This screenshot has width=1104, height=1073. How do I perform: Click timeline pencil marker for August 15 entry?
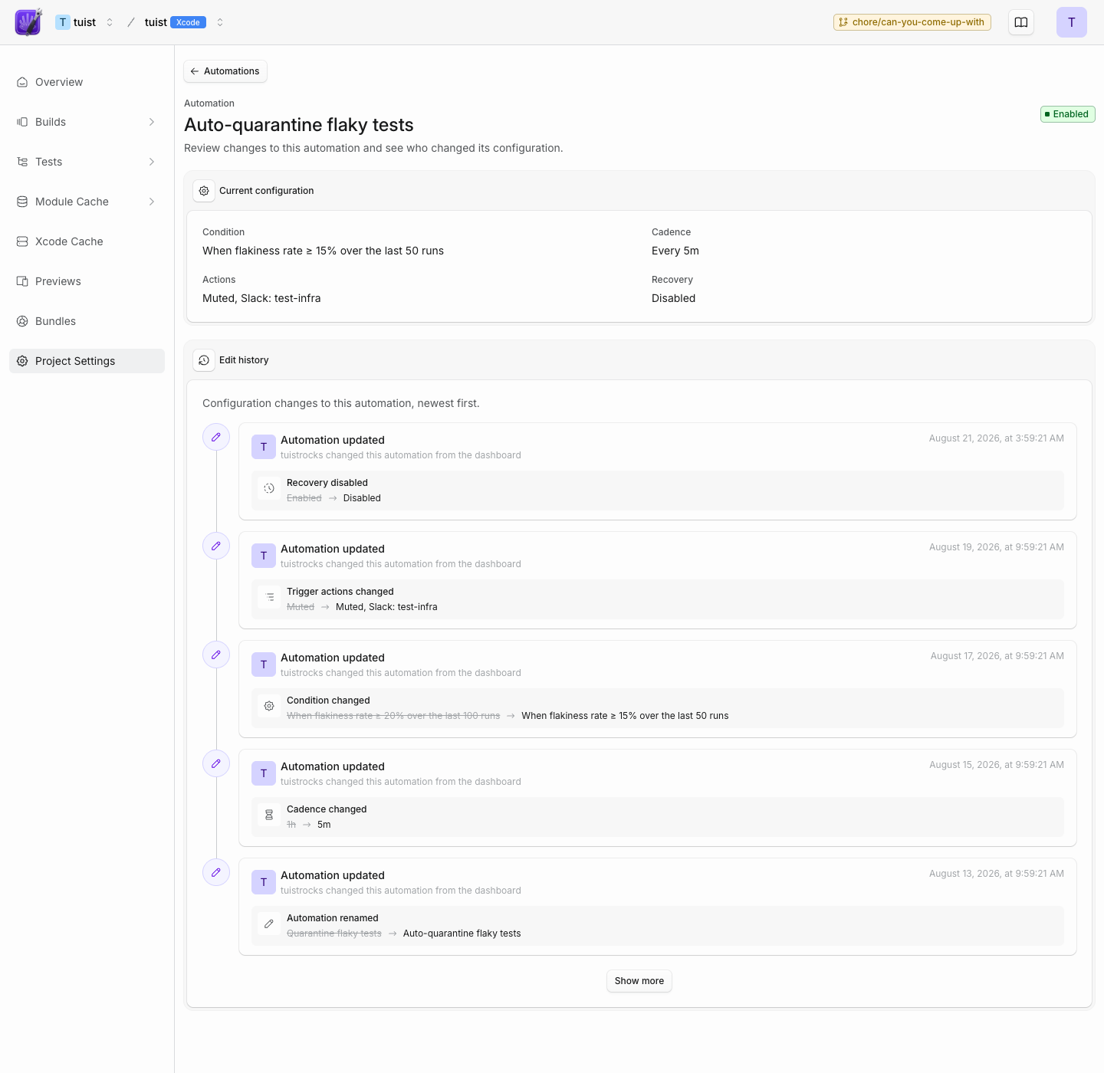[x=216, y=763]
